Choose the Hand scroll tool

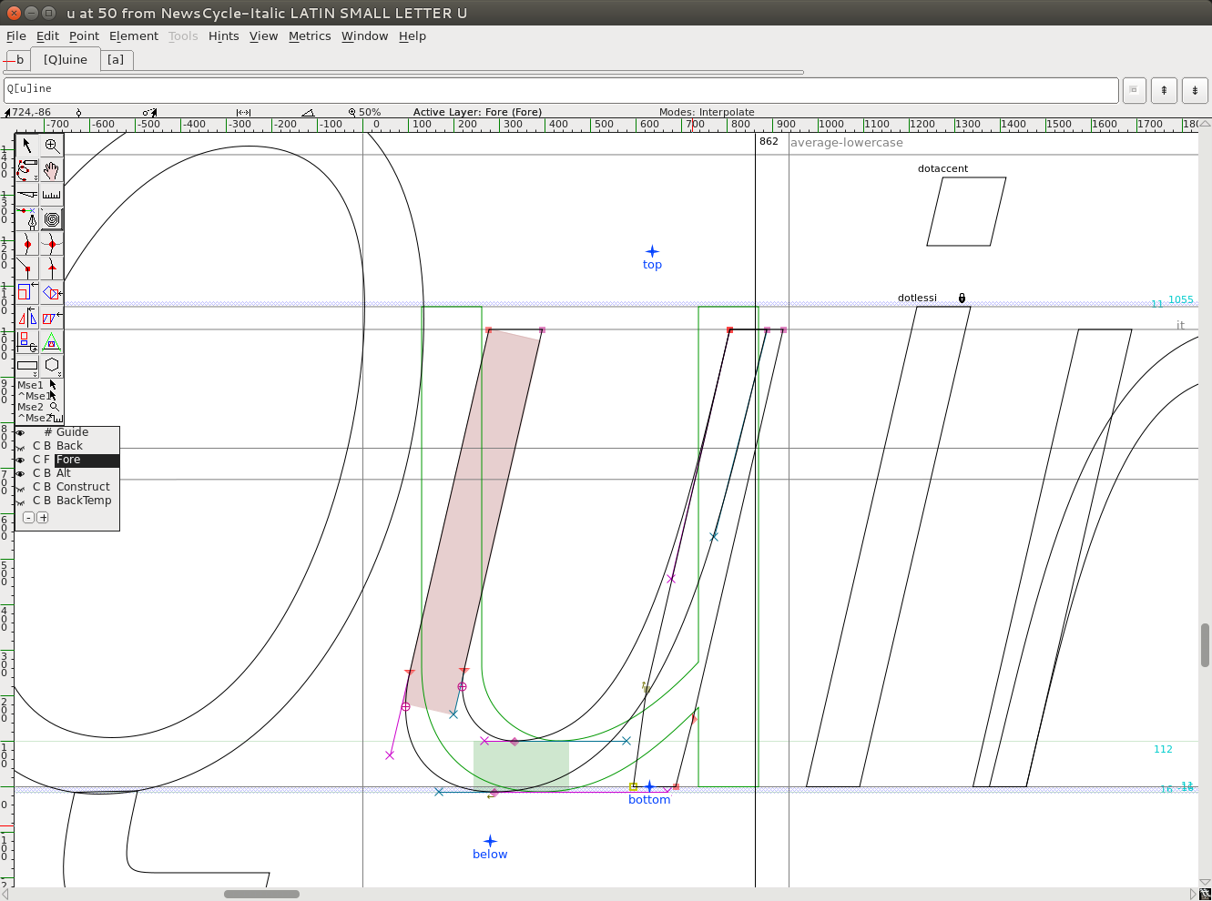pyautogui.click(x=52, y=170)
